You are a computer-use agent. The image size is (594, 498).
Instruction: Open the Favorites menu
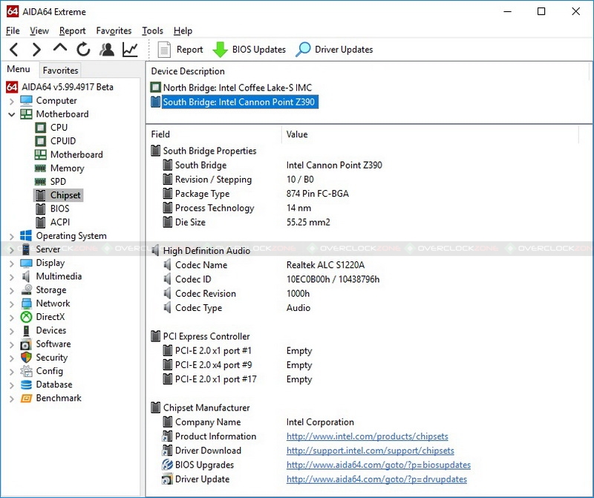coord(114,30)
